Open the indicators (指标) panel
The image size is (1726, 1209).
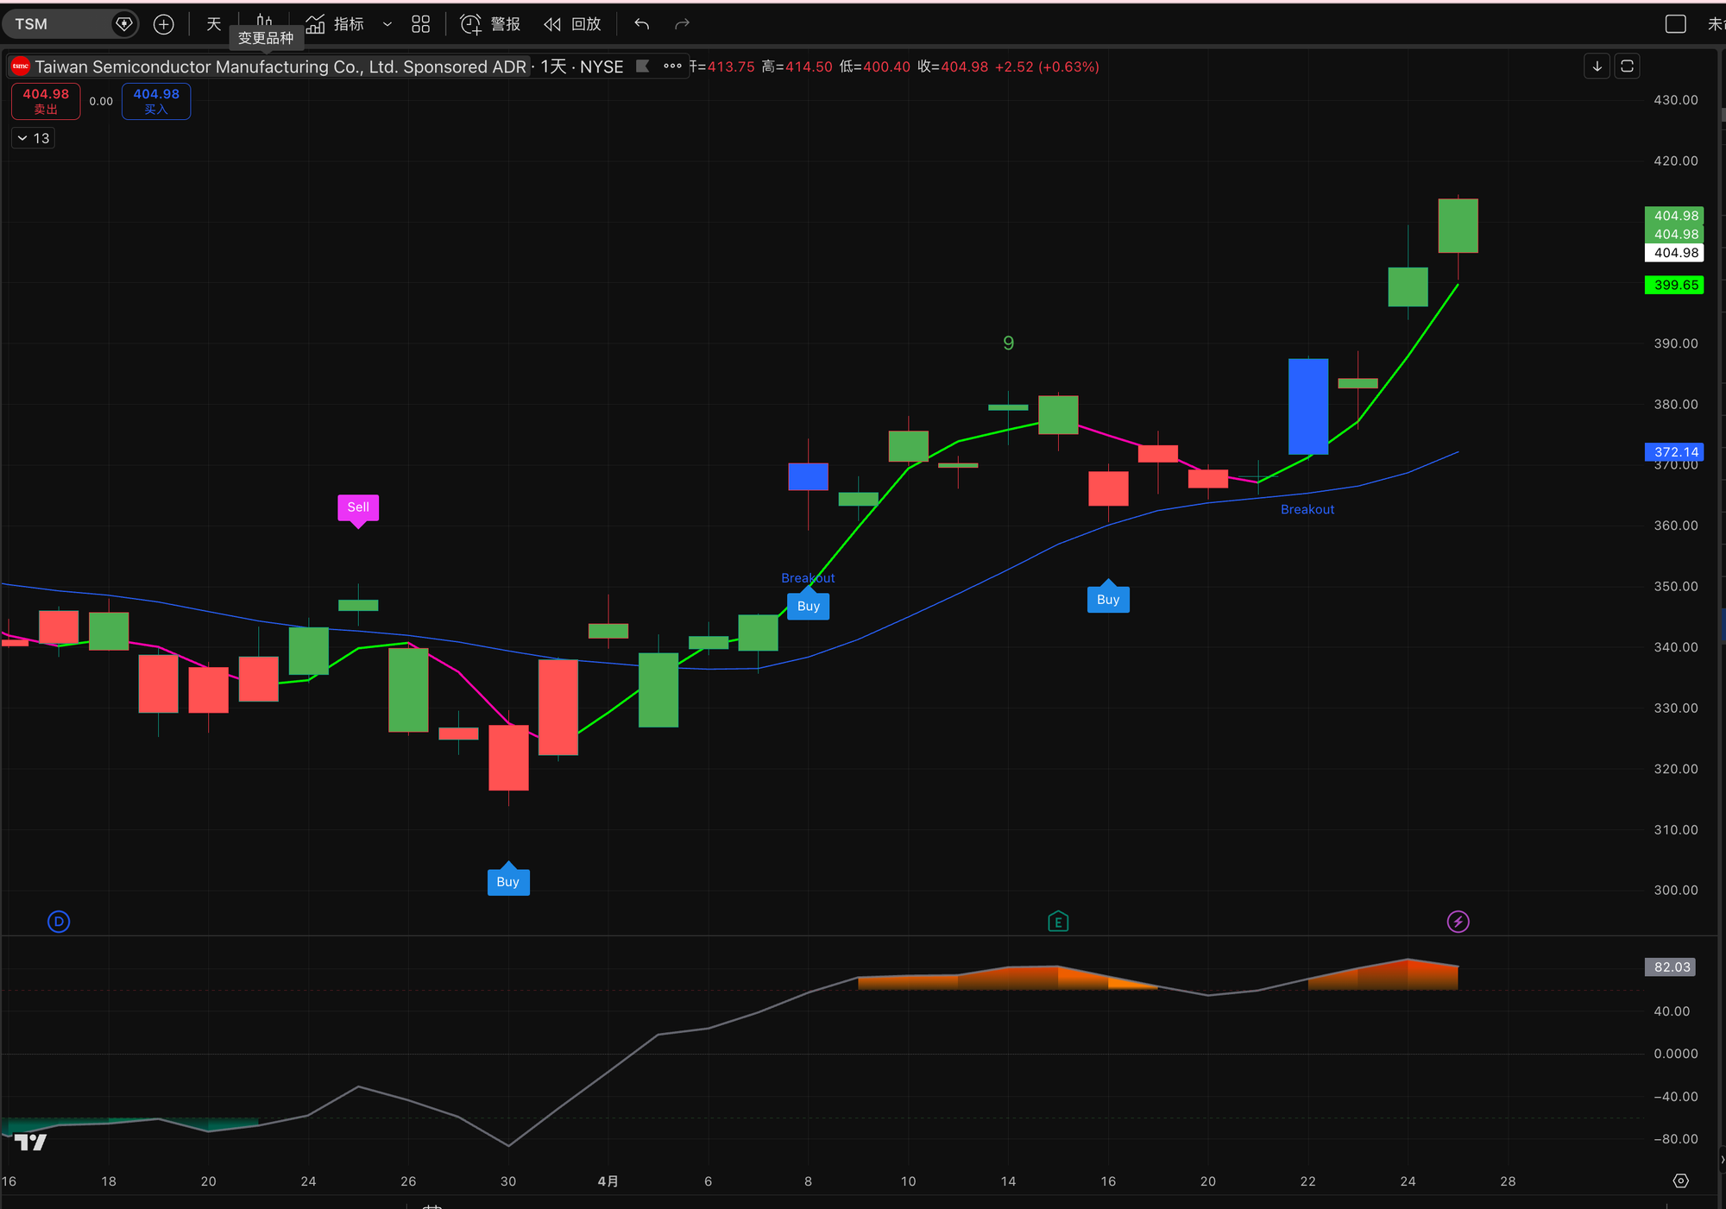[335, 24]
